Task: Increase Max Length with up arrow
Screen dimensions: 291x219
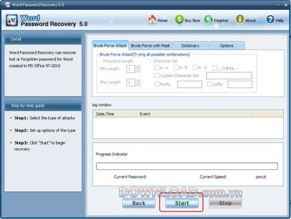Action: coord(138,81)
